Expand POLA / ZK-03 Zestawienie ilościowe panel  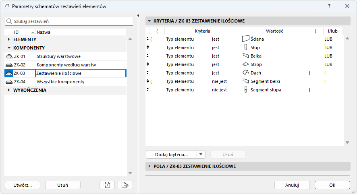click(x=149, y=166)
